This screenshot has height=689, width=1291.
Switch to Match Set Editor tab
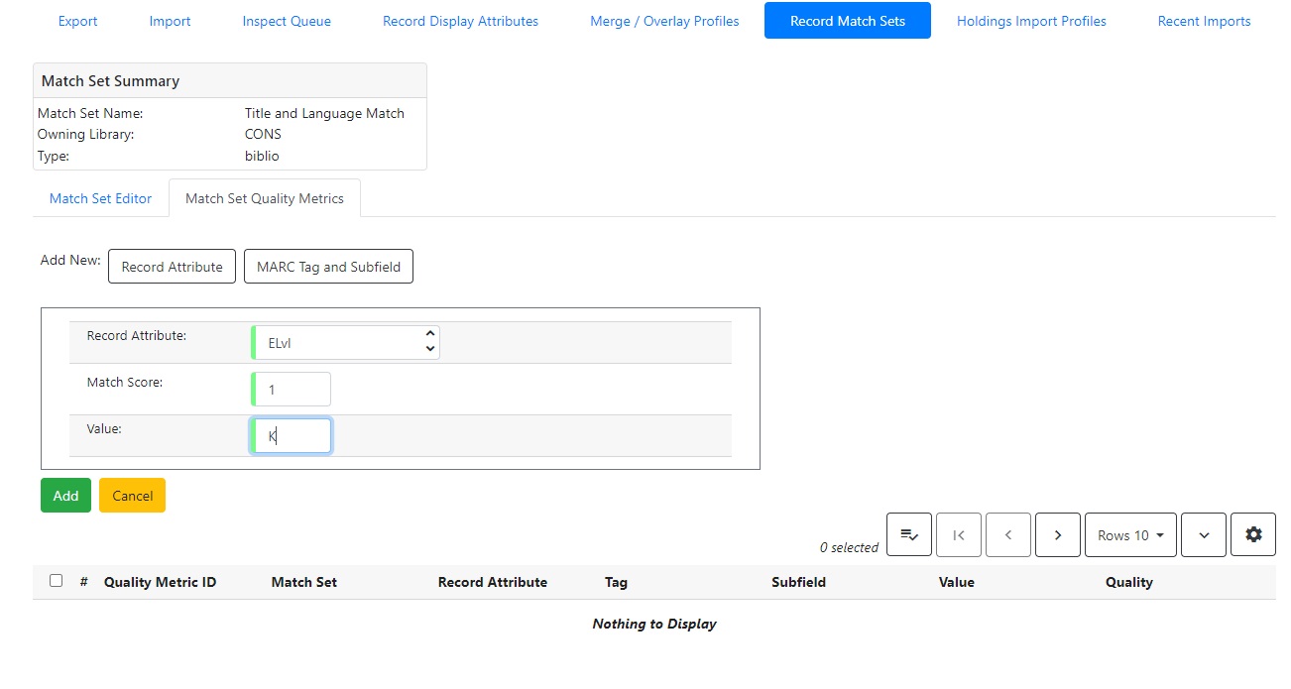pyautogui.click(x=100, y=198)
